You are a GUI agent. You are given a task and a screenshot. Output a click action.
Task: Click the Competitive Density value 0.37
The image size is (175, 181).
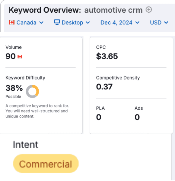click(104, 87)
